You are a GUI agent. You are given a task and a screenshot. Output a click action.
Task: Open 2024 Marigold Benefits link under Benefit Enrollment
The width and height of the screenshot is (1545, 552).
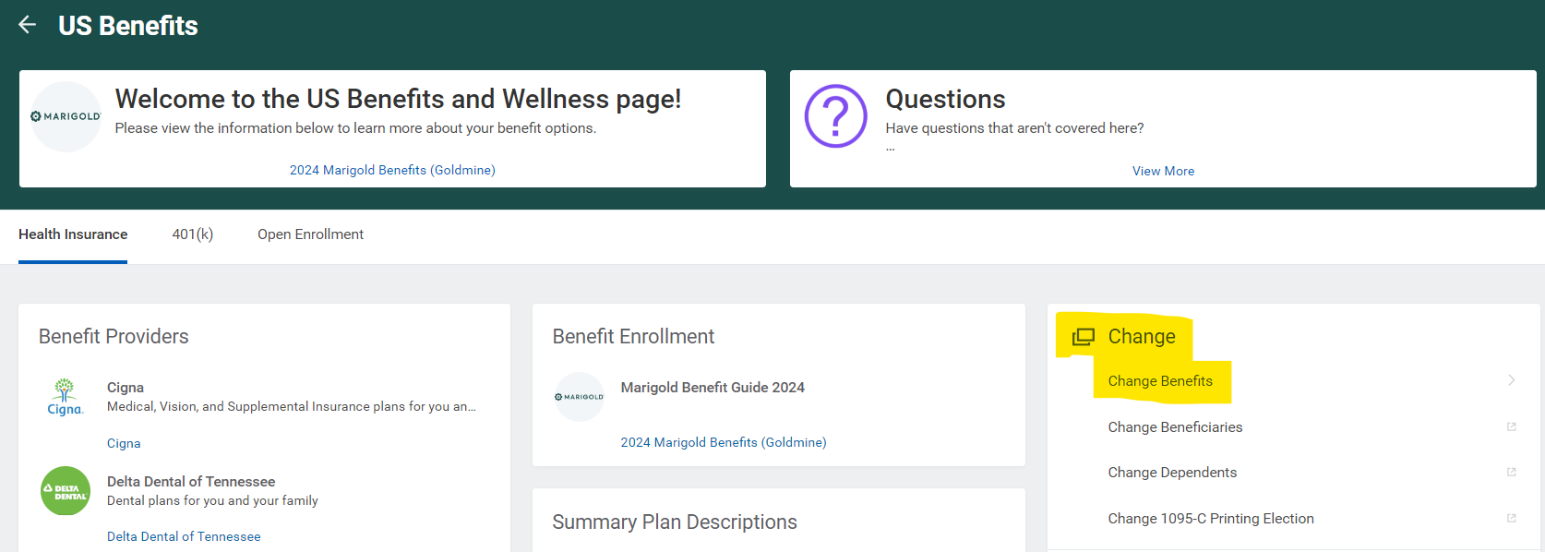pyautogui.click(x=723, y=442)
